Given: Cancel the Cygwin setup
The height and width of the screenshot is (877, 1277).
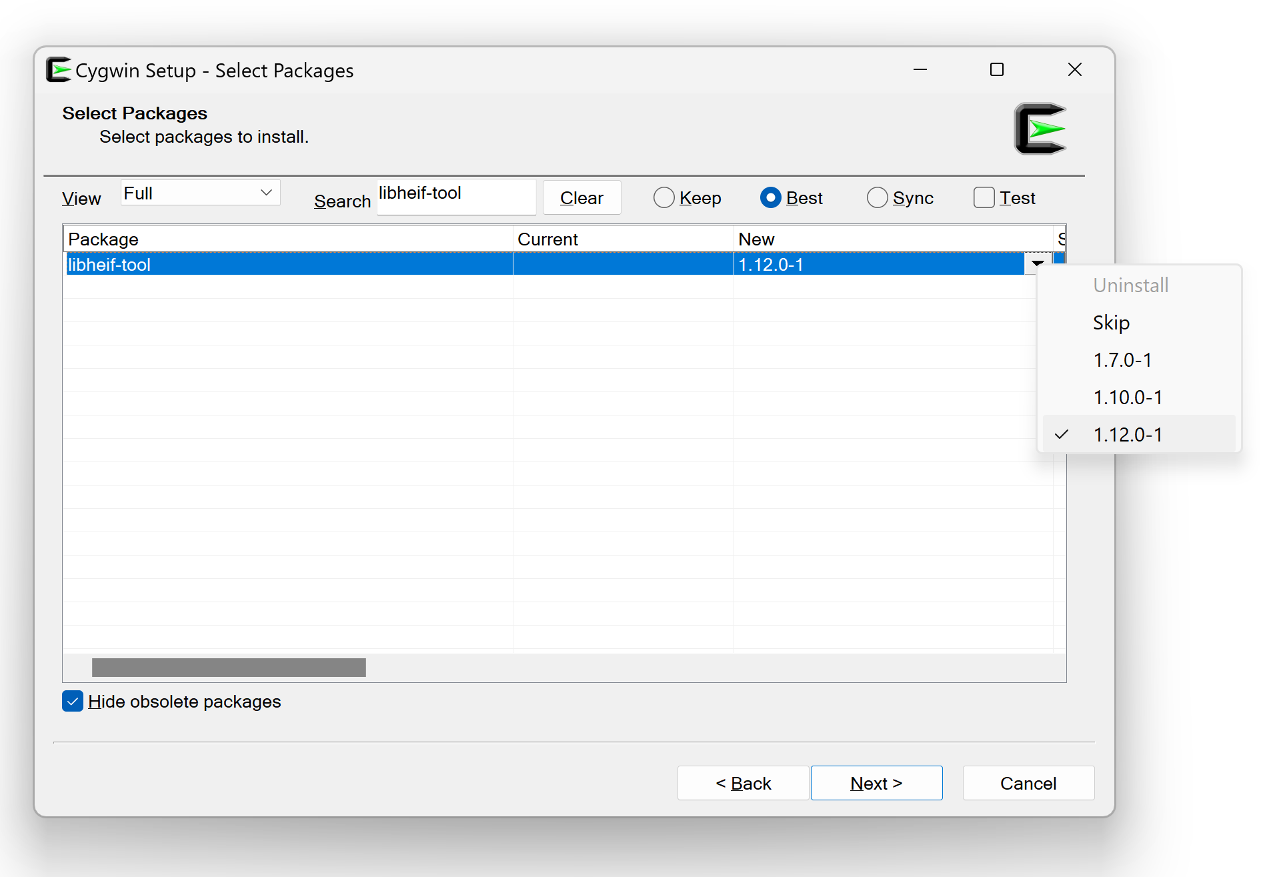Looking at the screenshot, I should (x=1028, y=783).
